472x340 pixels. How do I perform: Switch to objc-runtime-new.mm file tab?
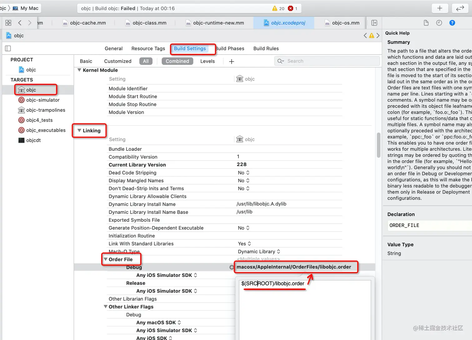pyautogui.click(x=215, y=23)
